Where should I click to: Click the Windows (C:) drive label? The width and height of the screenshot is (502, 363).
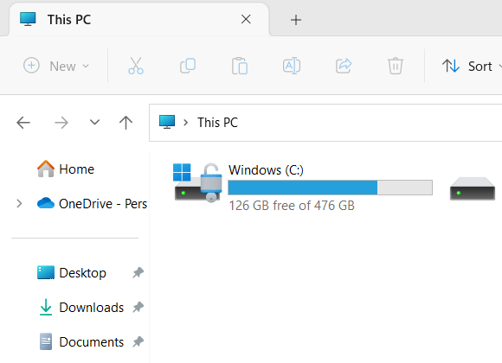point(266,169)
